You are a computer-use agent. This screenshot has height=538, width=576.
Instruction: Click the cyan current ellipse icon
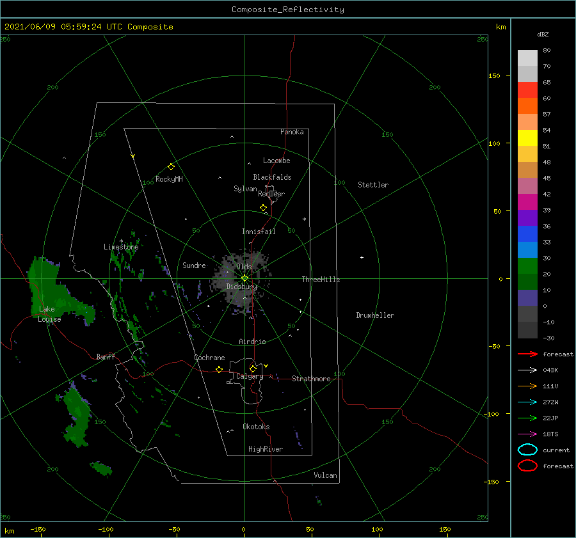(x=527, y=450)
